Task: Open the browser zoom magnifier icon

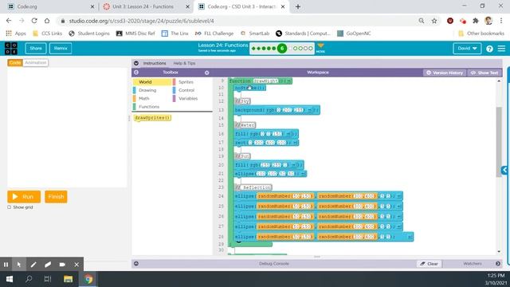Action: (x=422, y=21)
